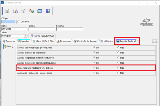
Task: Click the Eptus logo
Action: [146, 22]
